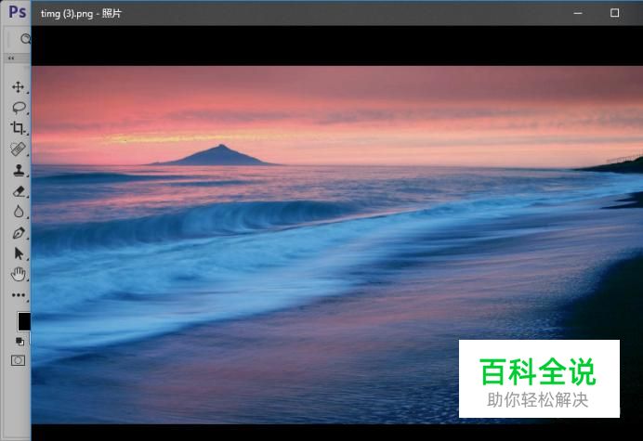
Task: Select the Pen tool
Action: pos(18,232)
